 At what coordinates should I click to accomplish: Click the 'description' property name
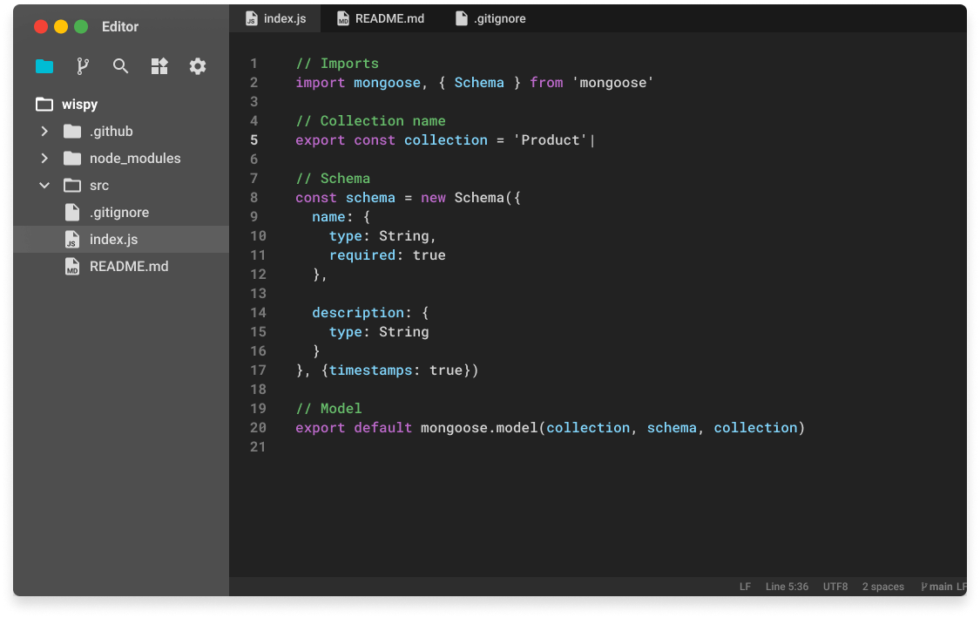point(358,313)
